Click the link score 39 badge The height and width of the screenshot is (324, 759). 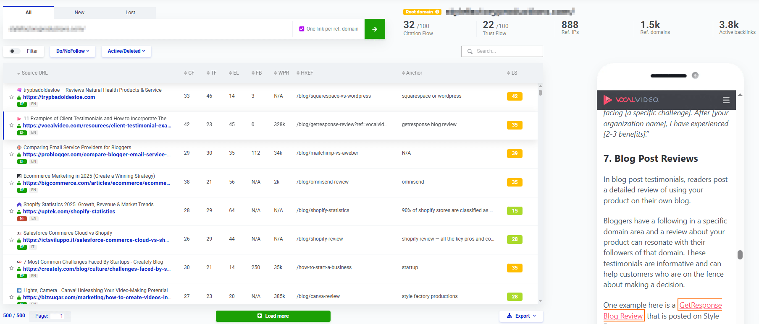click(515, 153)
